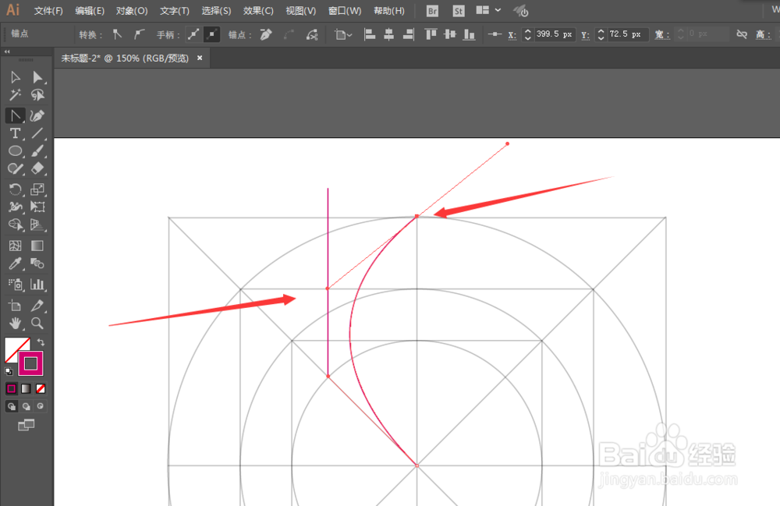Select the Curvature tool

(x=37, y=115)
